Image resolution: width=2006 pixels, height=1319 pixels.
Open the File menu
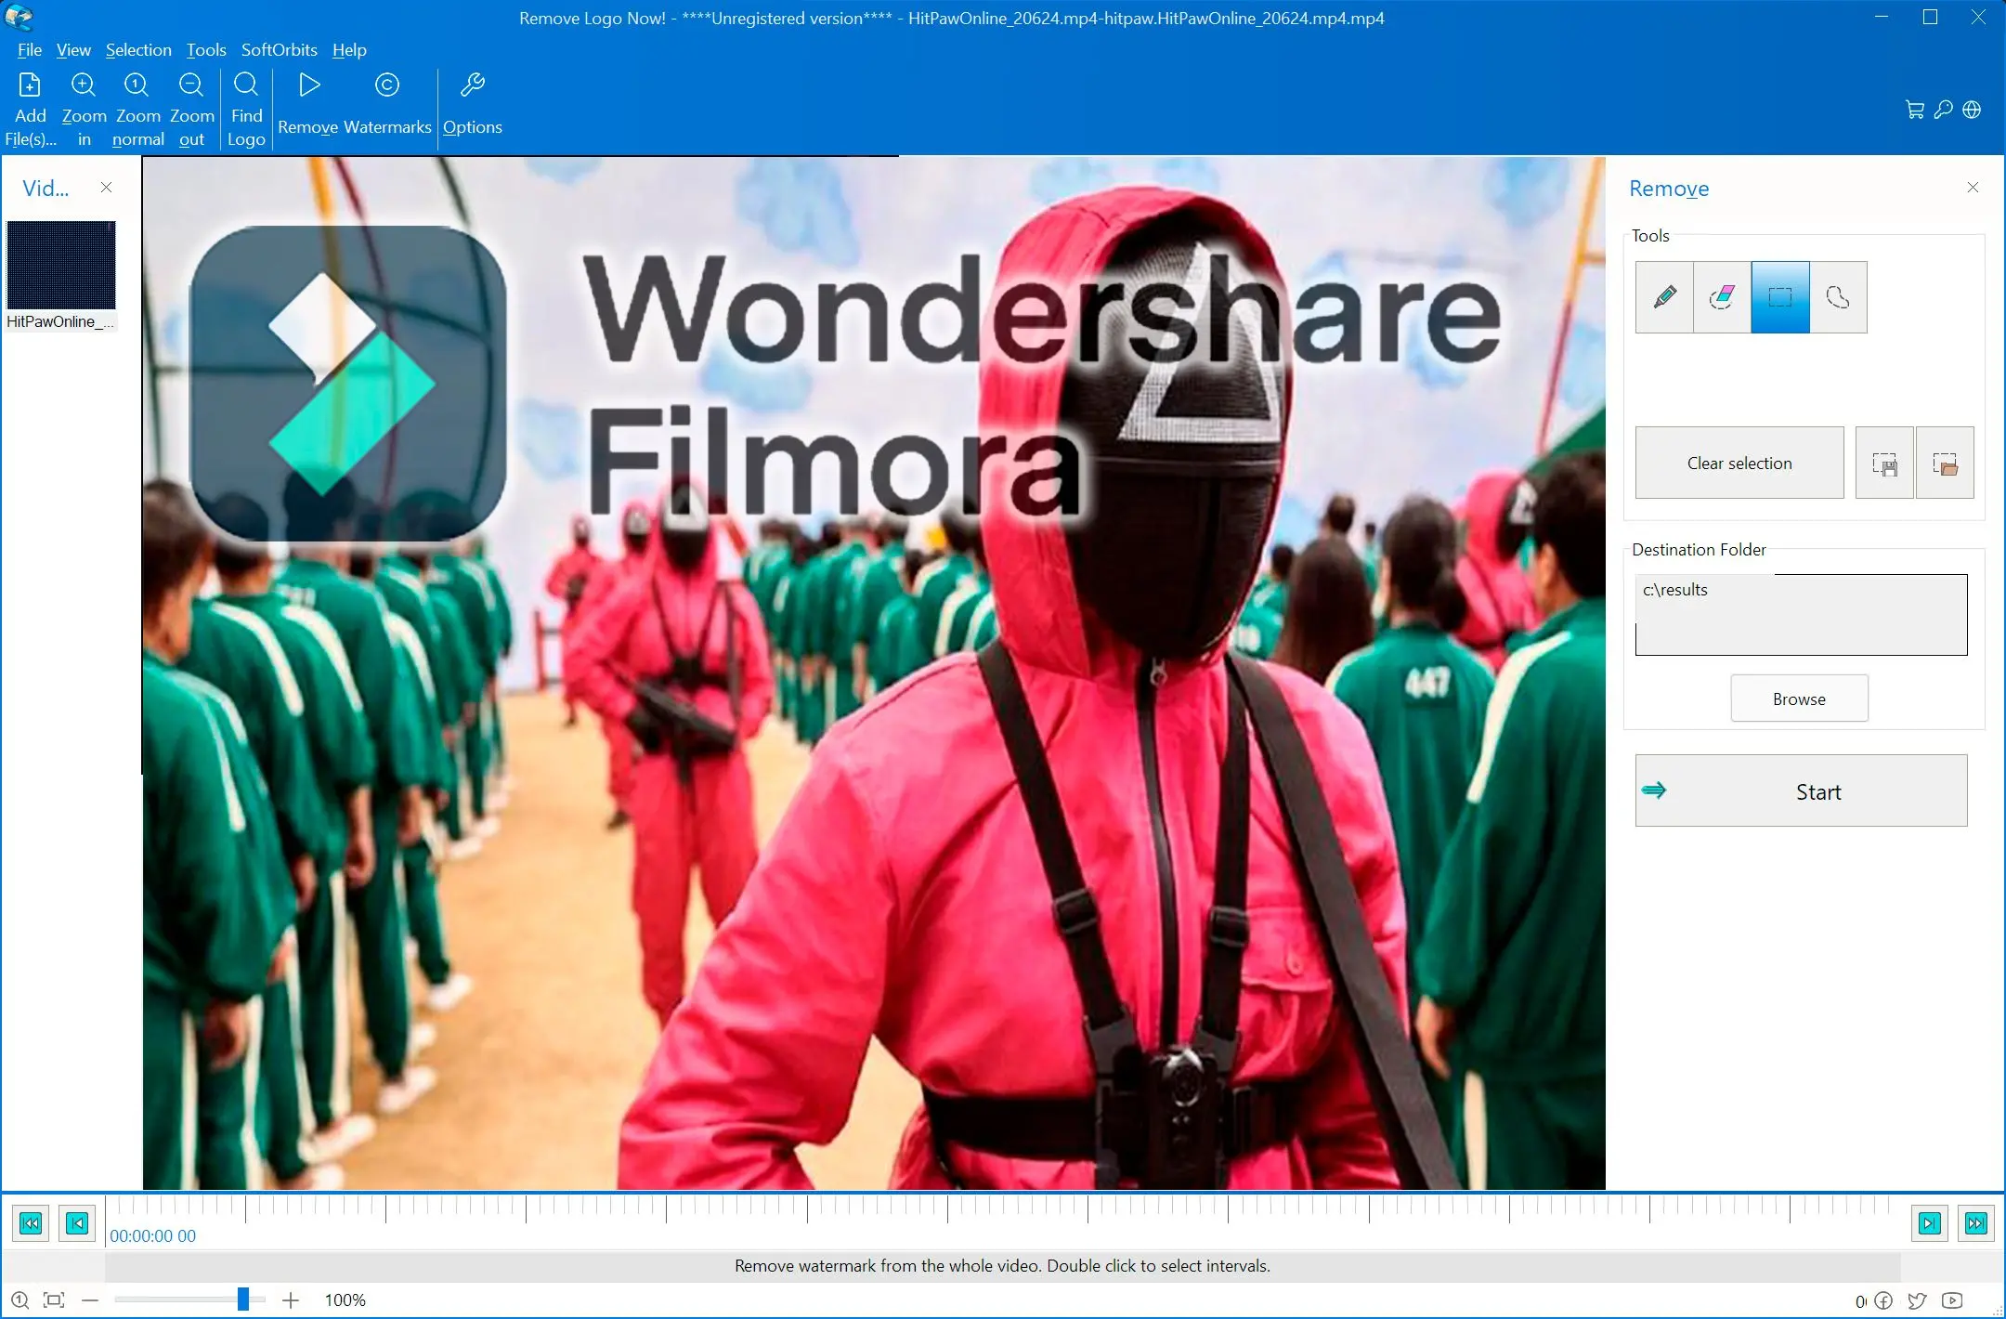(28, 48)
